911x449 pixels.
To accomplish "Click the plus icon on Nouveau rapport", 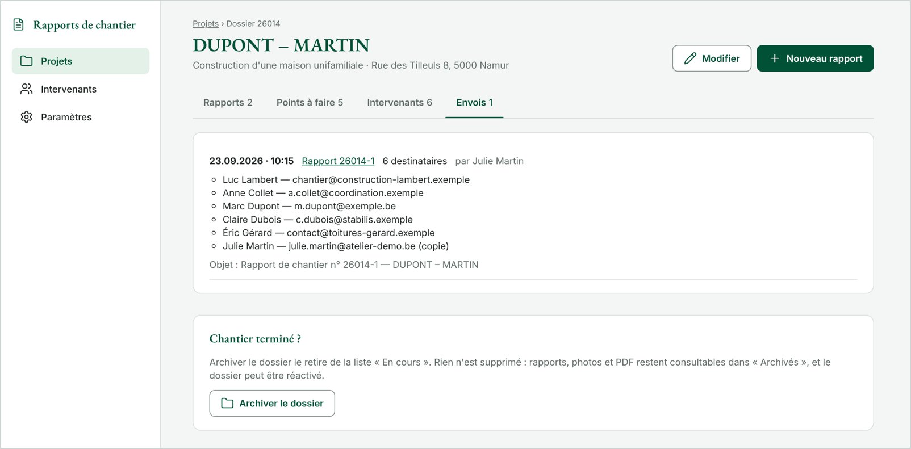I will click(774, 58).
